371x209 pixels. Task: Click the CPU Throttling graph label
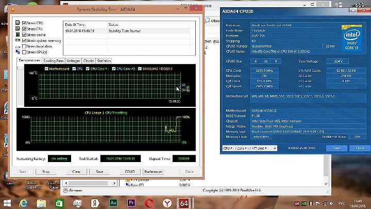pyautogui.click(x=116, y=112)
